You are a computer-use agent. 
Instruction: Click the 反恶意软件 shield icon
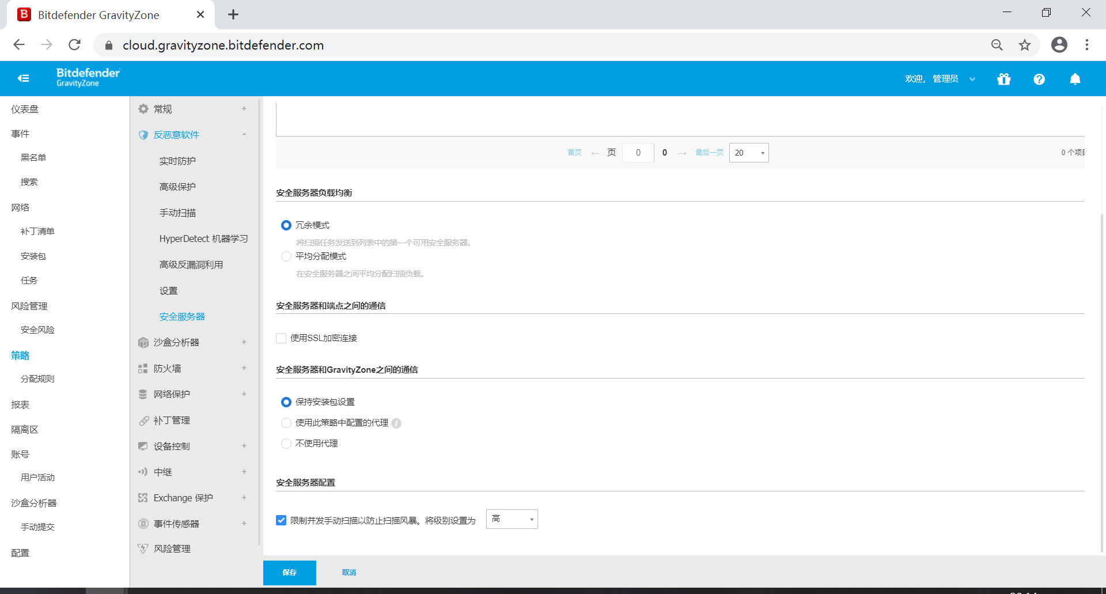point(143,135)
